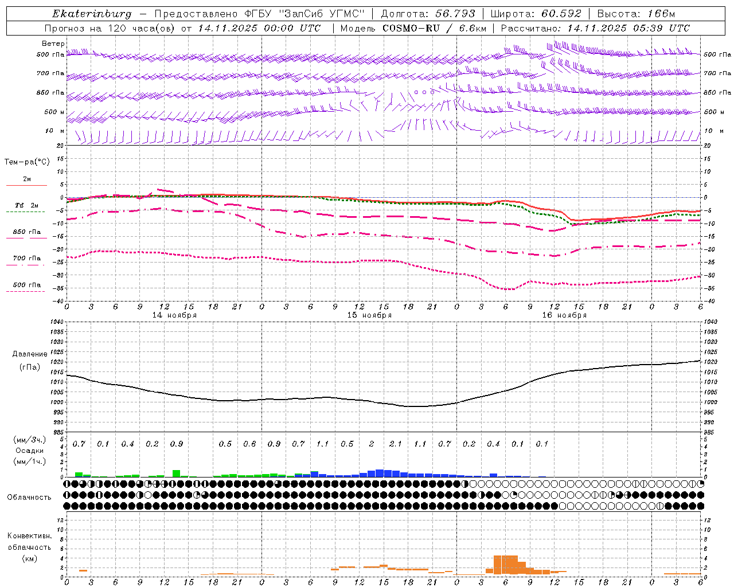This screenshot has height=587, width=734.
Task: Click the "Модель COSMO-RU / 6.6км" text
Action: tap(413, 28)
